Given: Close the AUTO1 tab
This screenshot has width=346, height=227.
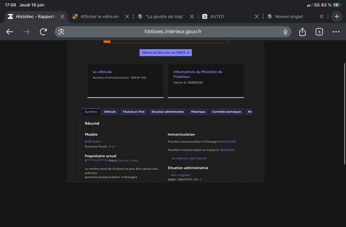Looking at the screenshot, I should tap(256, 16).
